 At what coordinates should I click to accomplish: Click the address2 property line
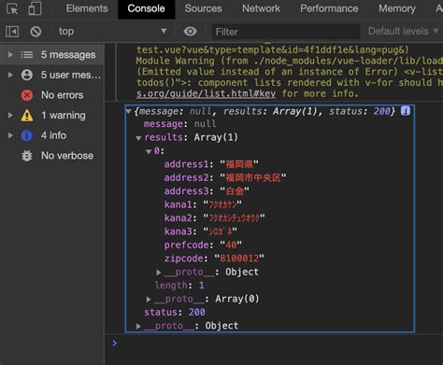[225, 177]
